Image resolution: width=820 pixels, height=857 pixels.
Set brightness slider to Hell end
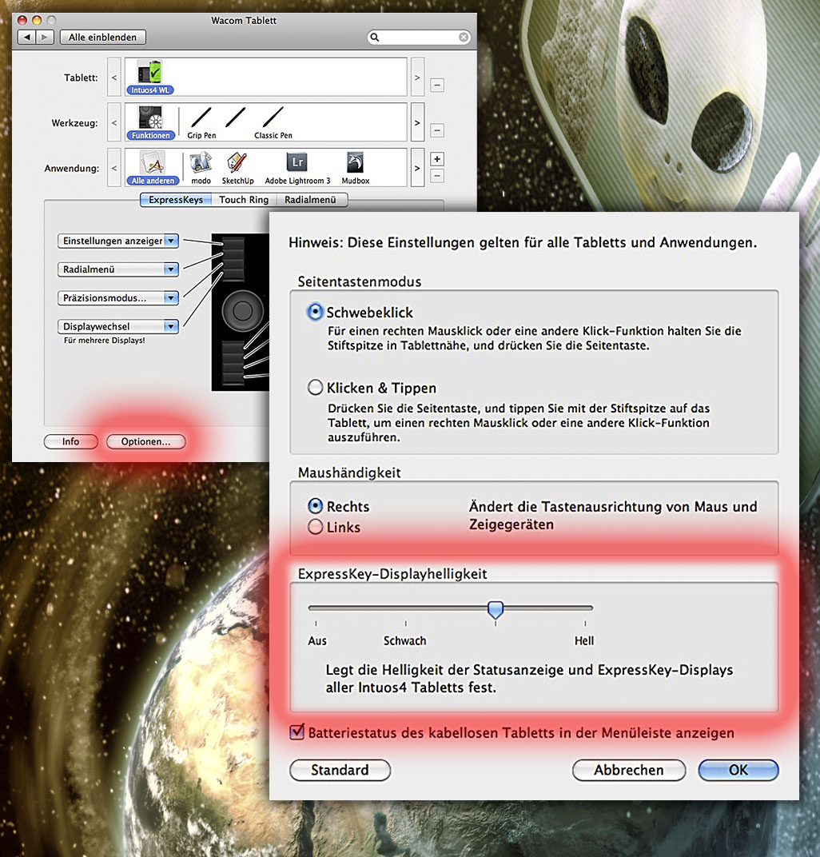(585, 608)
